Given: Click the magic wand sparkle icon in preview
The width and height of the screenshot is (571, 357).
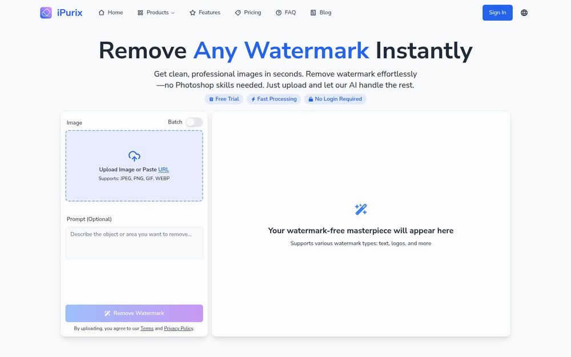Looking at the screenshot, I should [361, 209].
